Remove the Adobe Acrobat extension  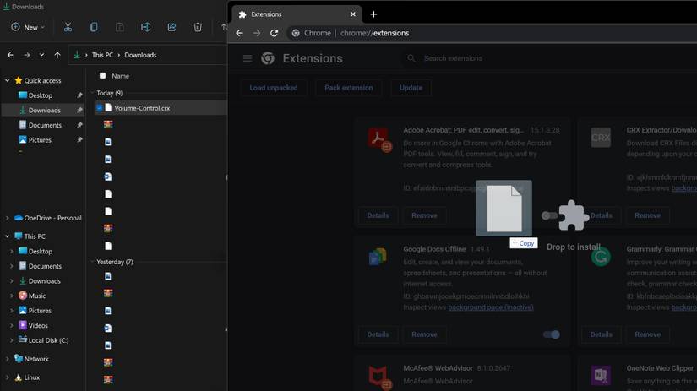[424, 215]
